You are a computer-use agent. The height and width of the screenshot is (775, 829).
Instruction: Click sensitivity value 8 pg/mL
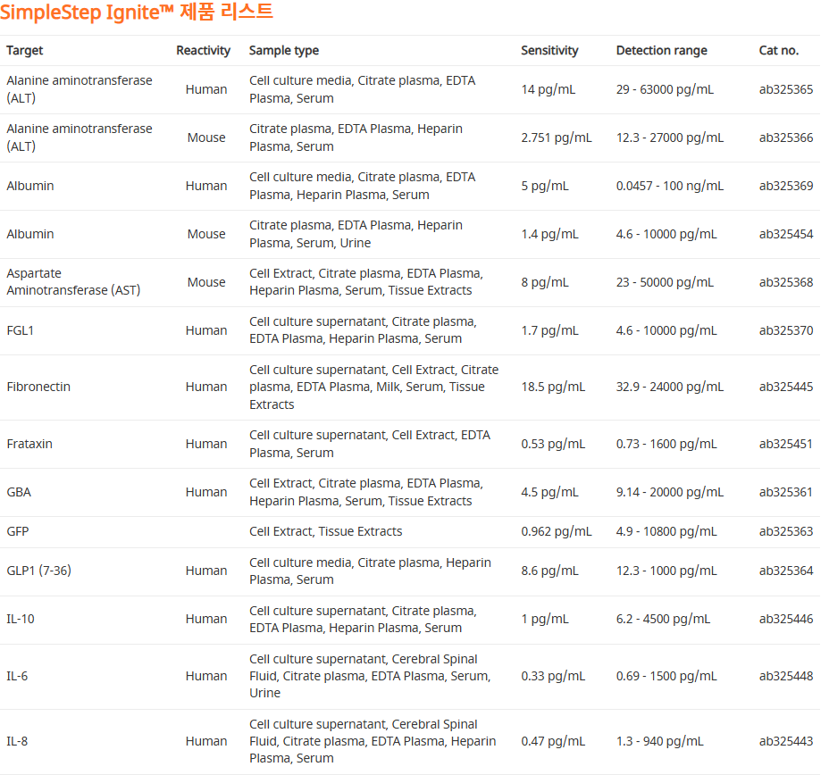point(545,283)
